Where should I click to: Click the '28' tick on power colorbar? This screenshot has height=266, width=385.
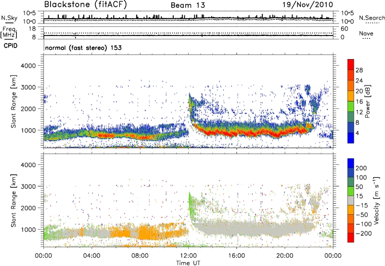(359, 70)
